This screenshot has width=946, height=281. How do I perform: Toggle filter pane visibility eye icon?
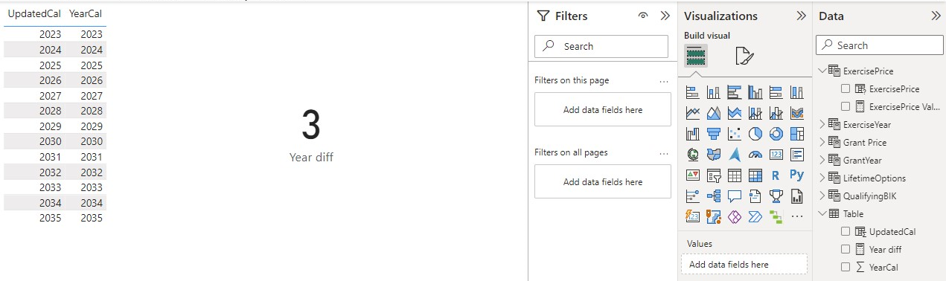(x=643, y=16)
